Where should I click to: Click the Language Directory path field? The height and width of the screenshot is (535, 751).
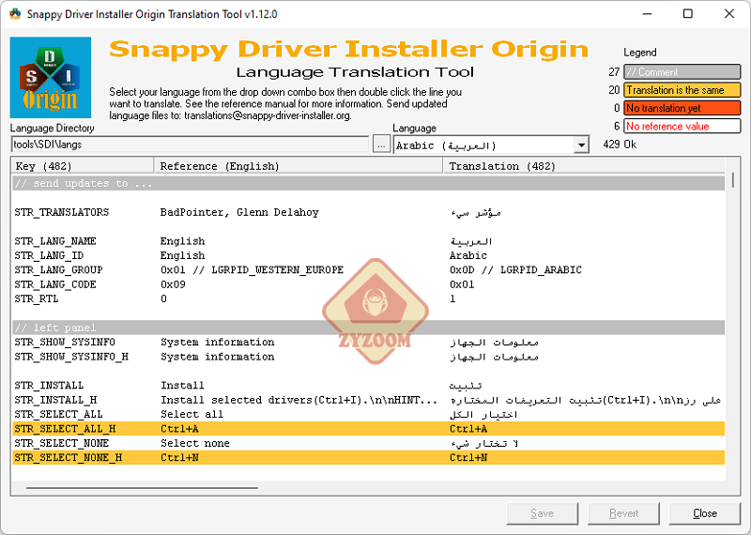click(x=190, y=145)
